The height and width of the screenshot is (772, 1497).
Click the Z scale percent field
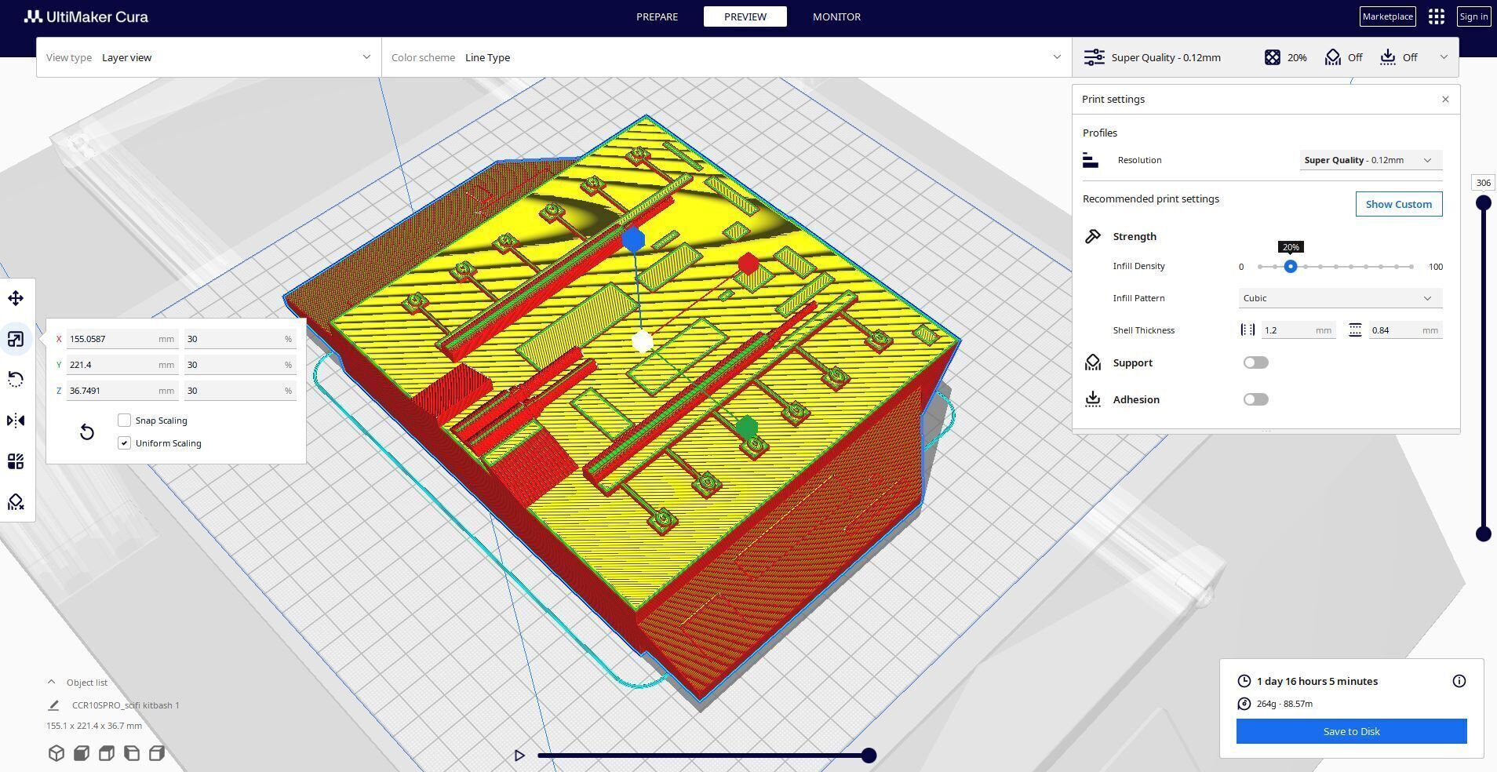click(240, 391)
